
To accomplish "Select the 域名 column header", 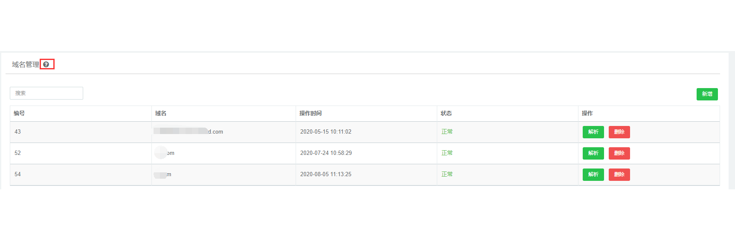I will point(161,113).
